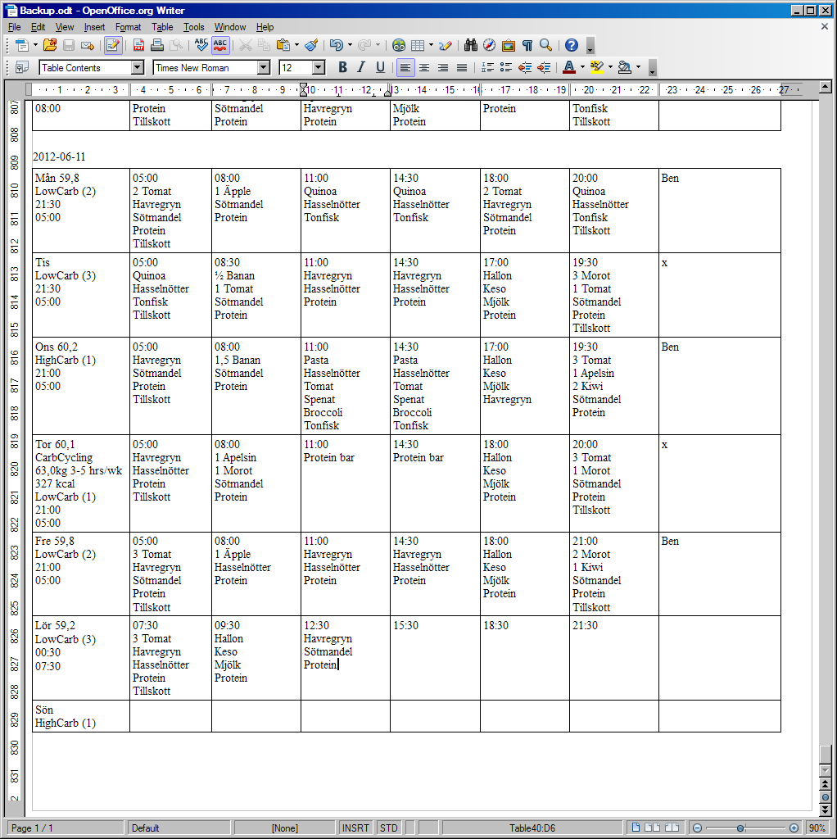Viewport: 837px width, 839px height.
Task: Select the Format Paintbrush tool
Action: coord(311,45)
